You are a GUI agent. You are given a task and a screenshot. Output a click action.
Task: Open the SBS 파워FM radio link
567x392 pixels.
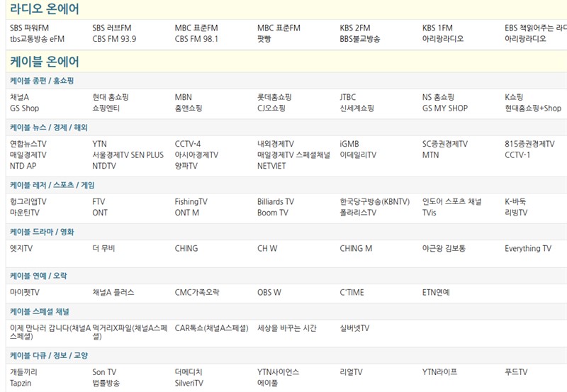(x=29, y=28)
